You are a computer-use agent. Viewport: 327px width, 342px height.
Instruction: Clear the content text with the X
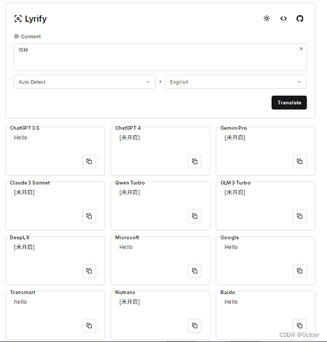tap(301, 49)
